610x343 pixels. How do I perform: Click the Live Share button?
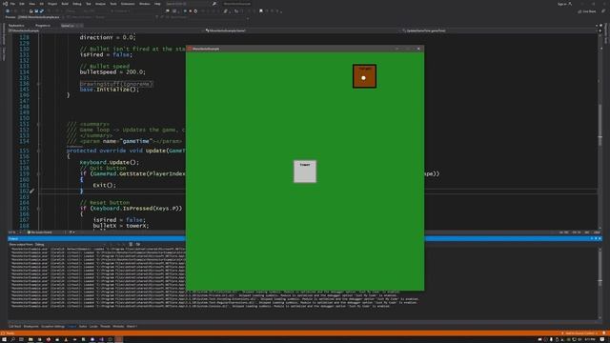point(587,11)
